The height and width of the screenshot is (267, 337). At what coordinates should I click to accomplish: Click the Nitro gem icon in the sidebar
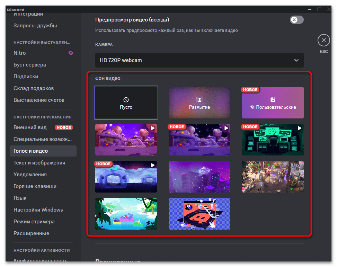pos(71,53)
